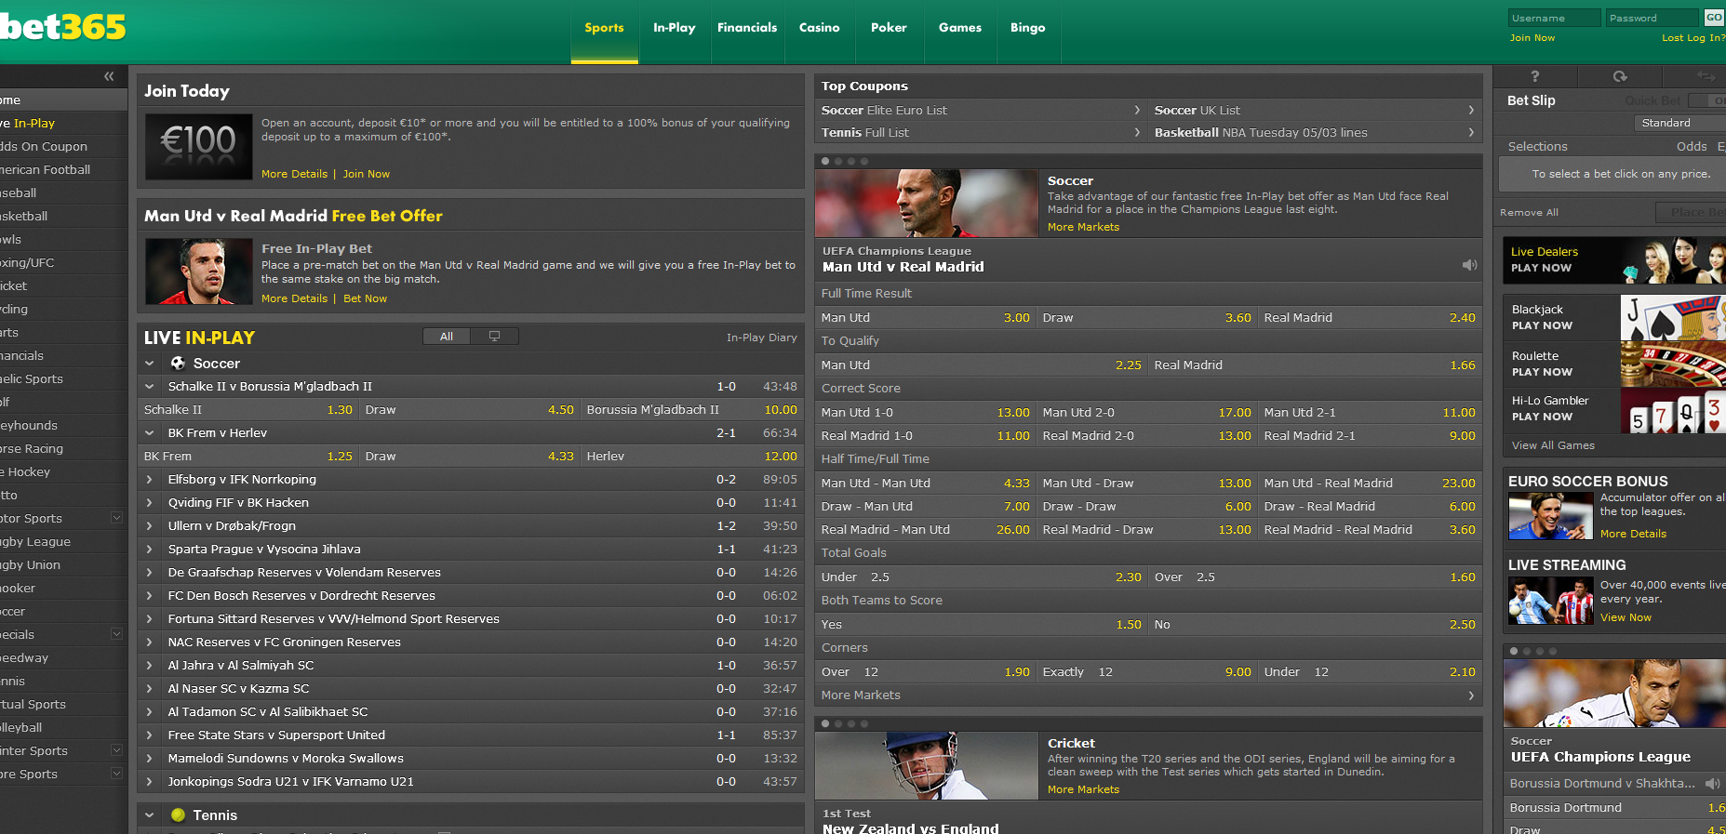
Task: Open the Casino tab
Action: coord(819,28)
